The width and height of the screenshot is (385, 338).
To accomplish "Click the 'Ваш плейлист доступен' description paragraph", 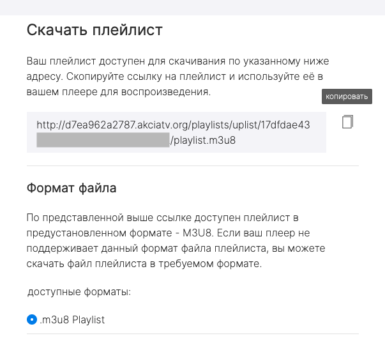I will pos(177,77).
